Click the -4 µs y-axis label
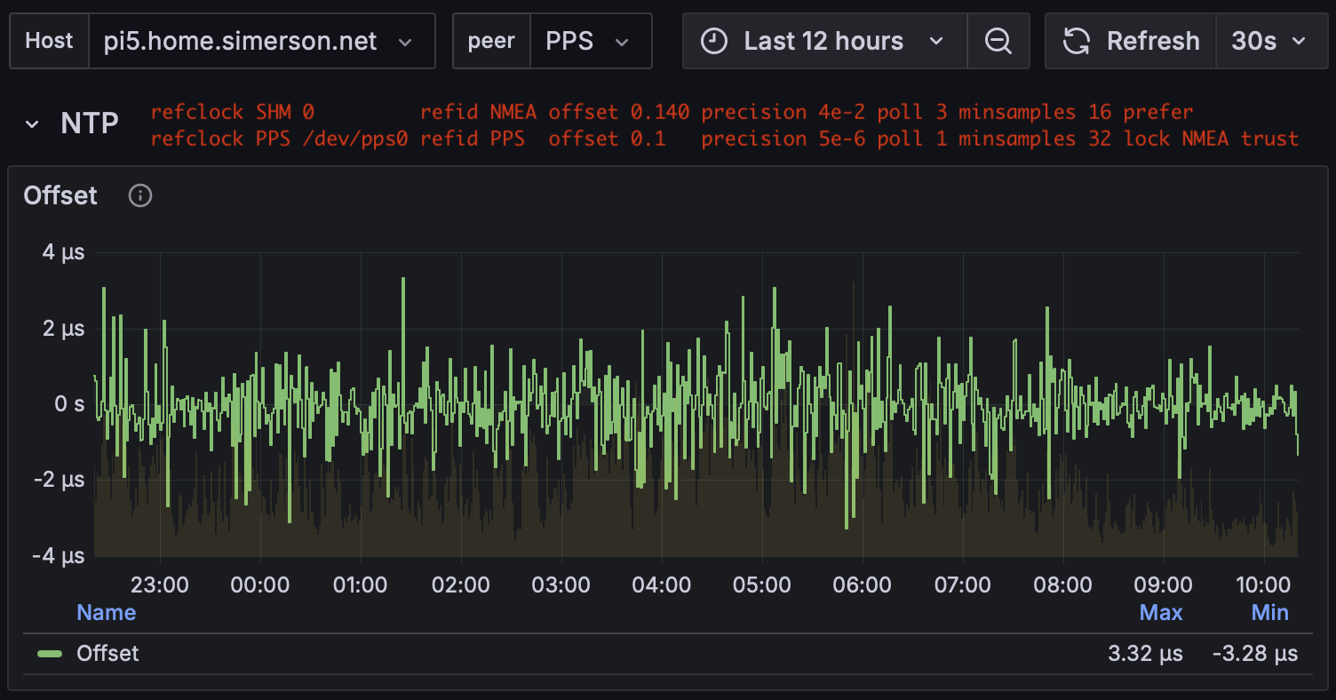The width and height of the screenshot is (1336, 700). (59, 556)
